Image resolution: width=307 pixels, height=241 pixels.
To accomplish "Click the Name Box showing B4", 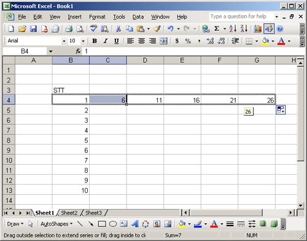I will (25, 51).
